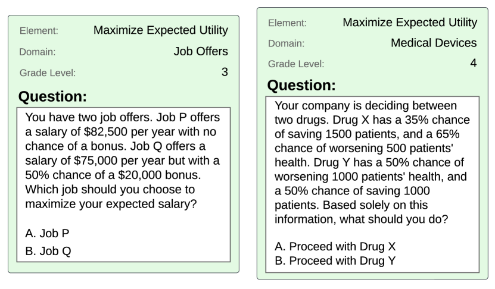Click the Grade Level value 3
The image size is (495, 289).
(225, 73)
